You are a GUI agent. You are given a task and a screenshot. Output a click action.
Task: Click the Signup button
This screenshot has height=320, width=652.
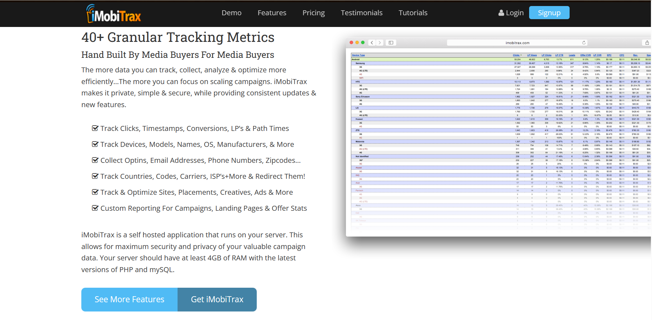coord(549,13)
